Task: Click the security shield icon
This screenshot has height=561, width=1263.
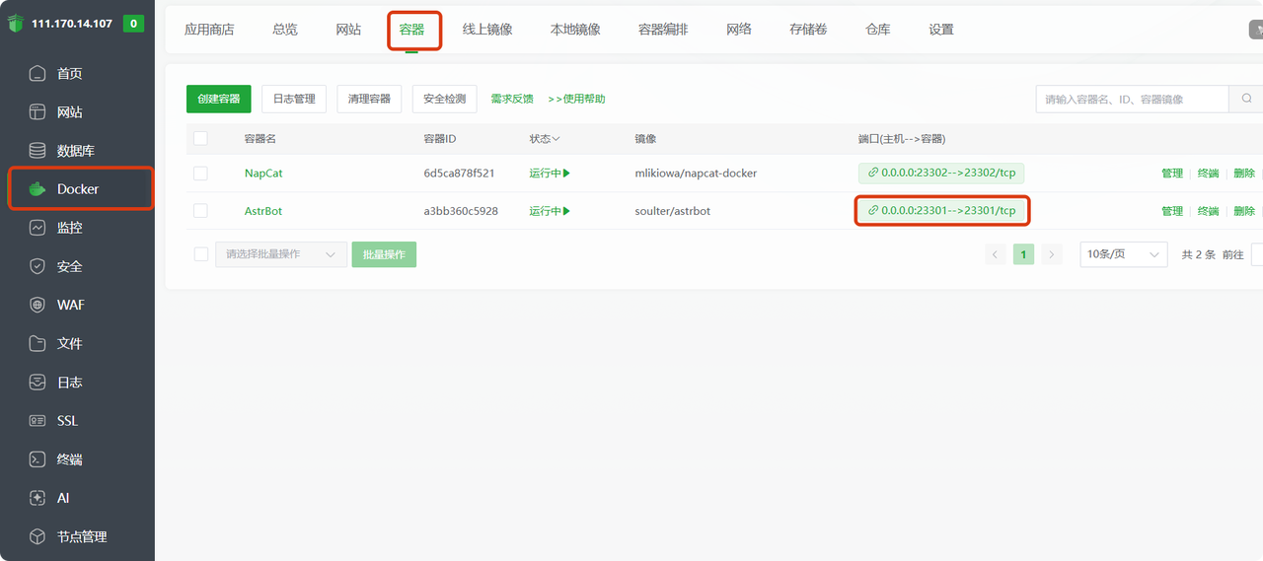Action: [x=37, y=266]
